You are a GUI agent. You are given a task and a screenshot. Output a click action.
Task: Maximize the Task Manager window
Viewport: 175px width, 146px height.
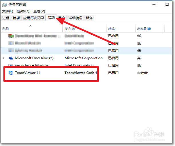[167, 5]
